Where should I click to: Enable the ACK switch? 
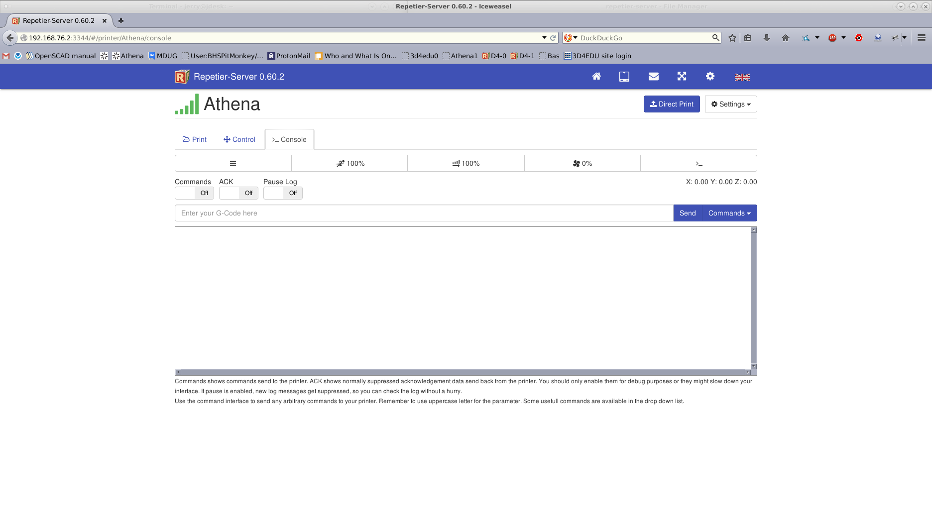[x=238, y=193]
